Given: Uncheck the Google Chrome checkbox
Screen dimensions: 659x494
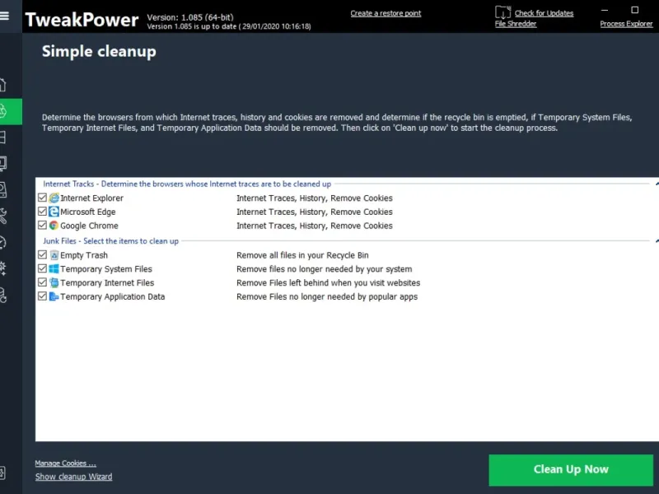Looking at the screenshot, I should [42, 225].
